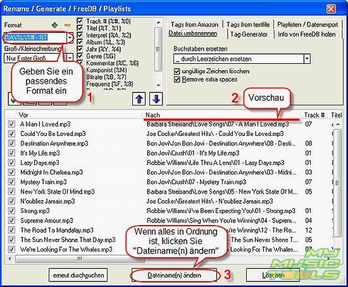
Task: Remove format with orange minus icon
Action: 67,25
